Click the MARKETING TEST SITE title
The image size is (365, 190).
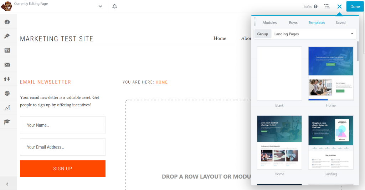[57, 39]
